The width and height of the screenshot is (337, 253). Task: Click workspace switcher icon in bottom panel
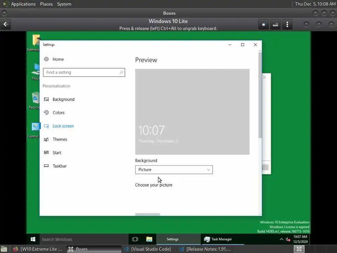(299, 249)
